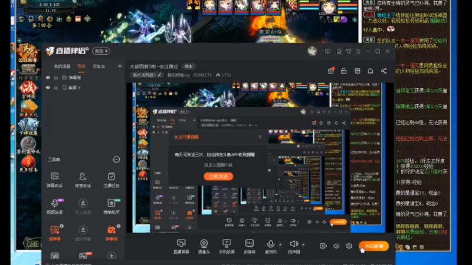Click room number 10566171
The height and width of the screenshot is (265, 472).
pyautogui.click(x=202, y=75)
